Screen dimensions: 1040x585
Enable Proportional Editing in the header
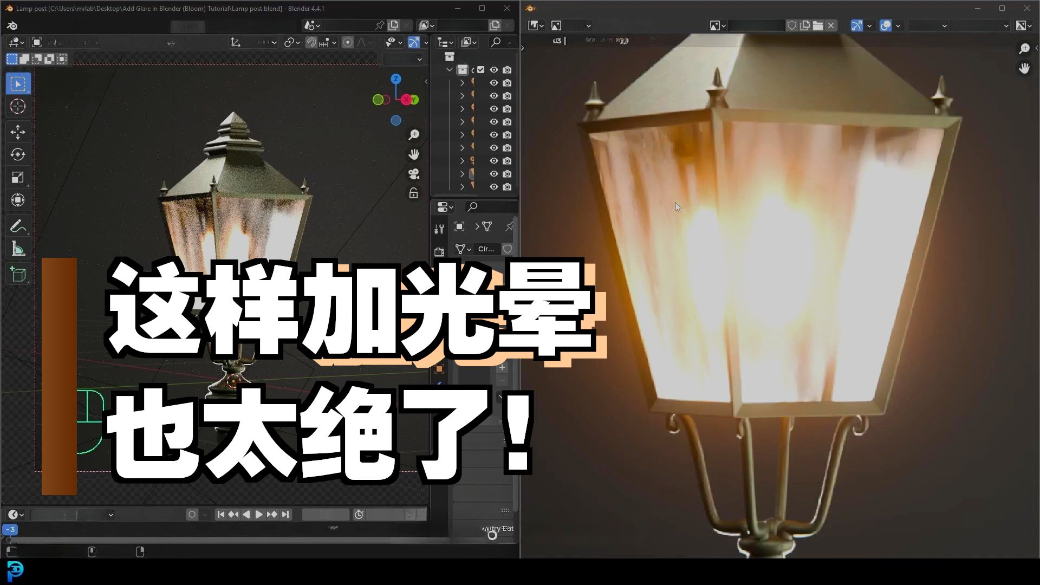pos(347,42)
